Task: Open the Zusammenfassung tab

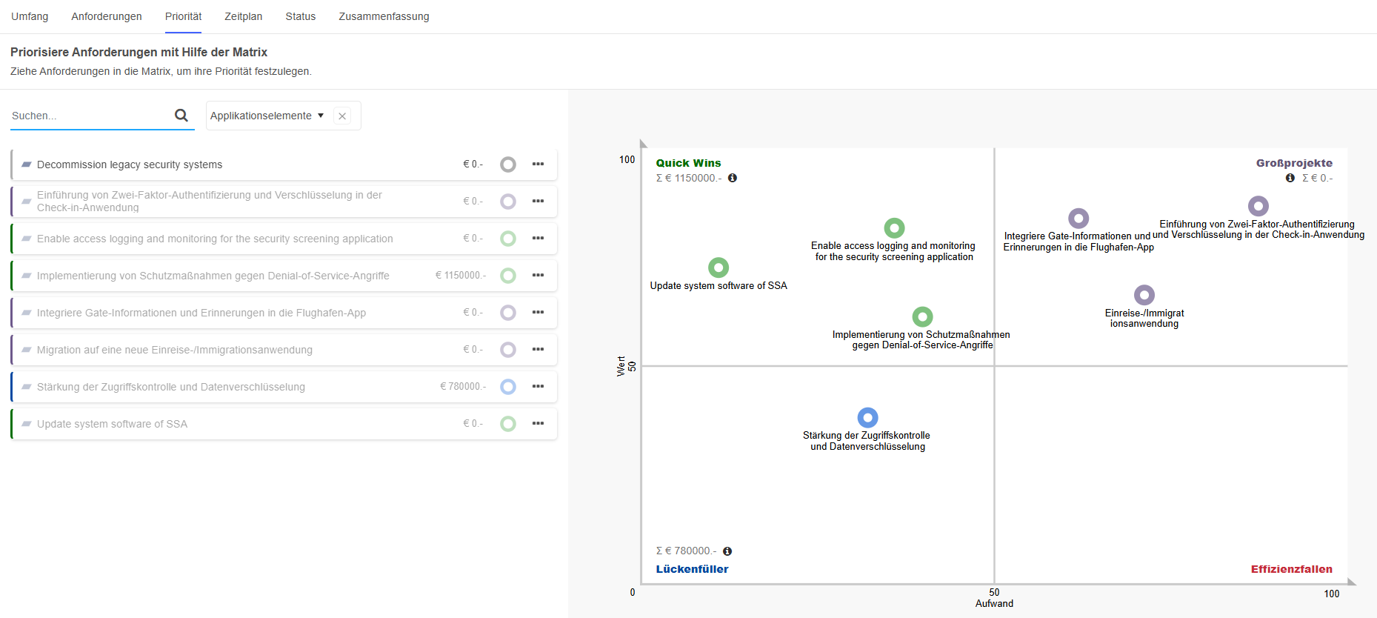Action: click(x=384, y=16)
